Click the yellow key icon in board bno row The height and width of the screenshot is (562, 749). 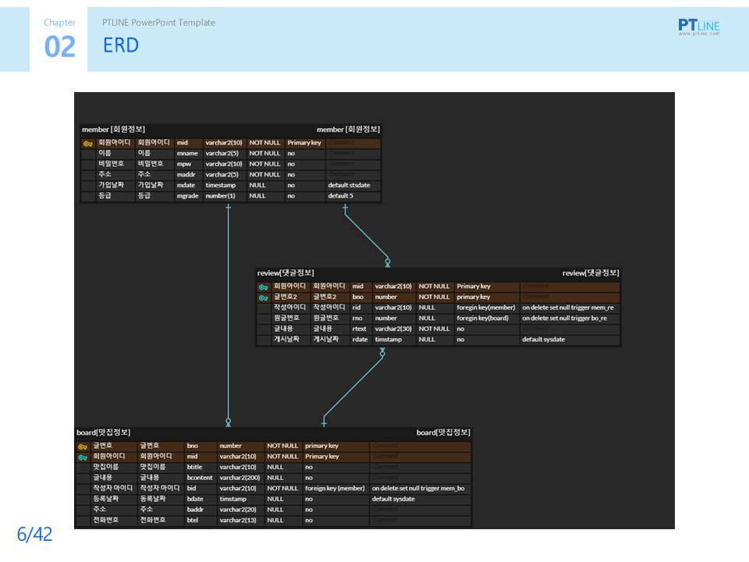click(x=83, y=446)
